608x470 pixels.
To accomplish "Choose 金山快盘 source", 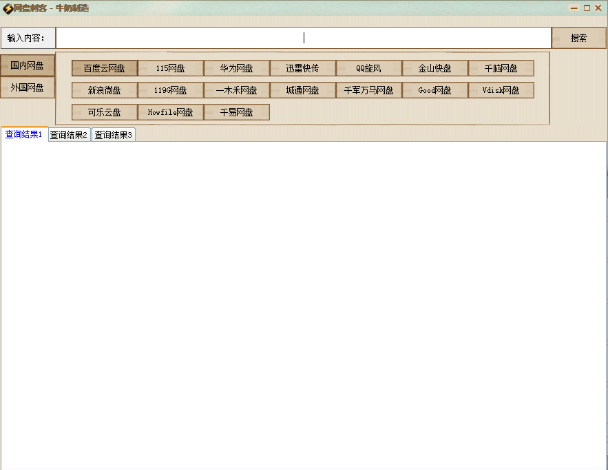I will pos(435,68).
